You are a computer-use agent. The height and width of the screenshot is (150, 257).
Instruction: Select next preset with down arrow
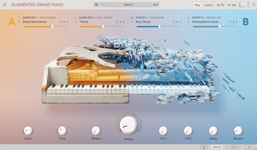click(157, 5)
